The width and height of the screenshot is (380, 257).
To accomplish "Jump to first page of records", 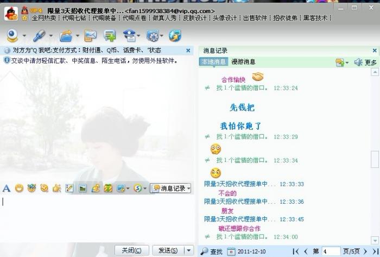I will pos(296,252).
